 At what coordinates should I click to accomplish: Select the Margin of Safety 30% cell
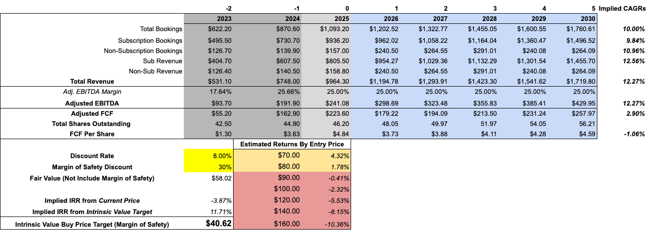[x=208, y=167]
